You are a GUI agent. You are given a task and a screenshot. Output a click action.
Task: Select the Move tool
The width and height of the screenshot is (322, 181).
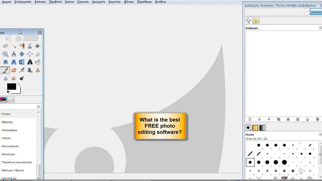pos(22,54)
